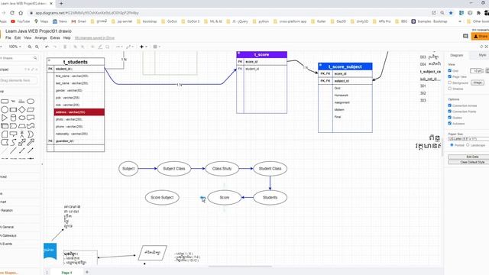
Task: Click the All changes saved link
Action: pyautogui.click(x=95, y=37)
